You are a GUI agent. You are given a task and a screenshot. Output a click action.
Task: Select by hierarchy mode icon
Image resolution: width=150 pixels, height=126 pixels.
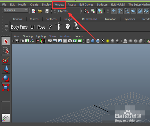87,11
